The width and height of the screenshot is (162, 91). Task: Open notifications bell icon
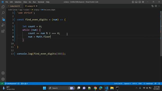click(159, 83)
